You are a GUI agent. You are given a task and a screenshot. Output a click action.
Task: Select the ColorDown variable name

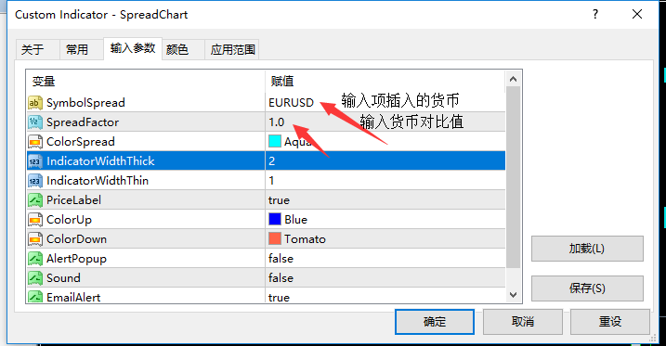76,239
